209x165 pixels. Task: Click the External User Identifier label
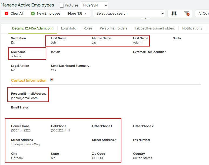click(149, 52)
